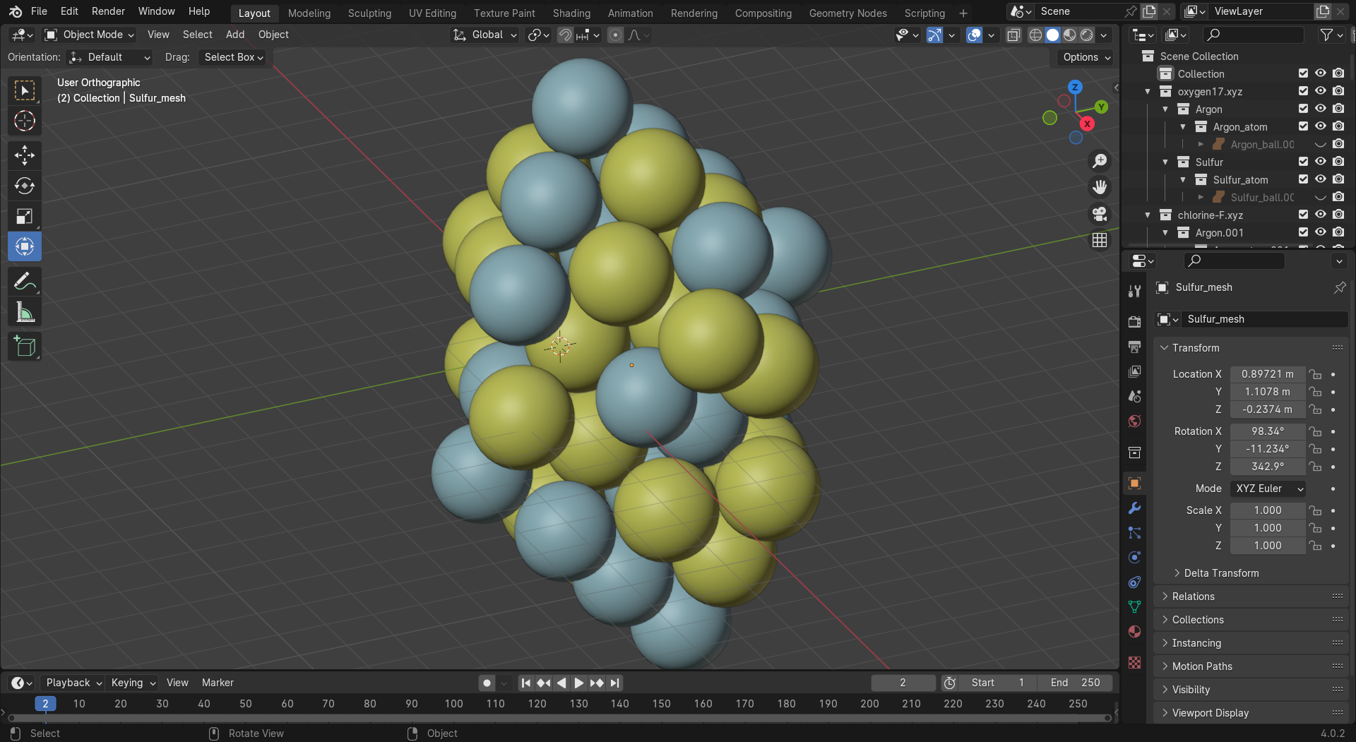Toggle X-ray display in viewport header
Image resolution: width=1356 pixels, height=742 pixels.
coord(1013,35)
